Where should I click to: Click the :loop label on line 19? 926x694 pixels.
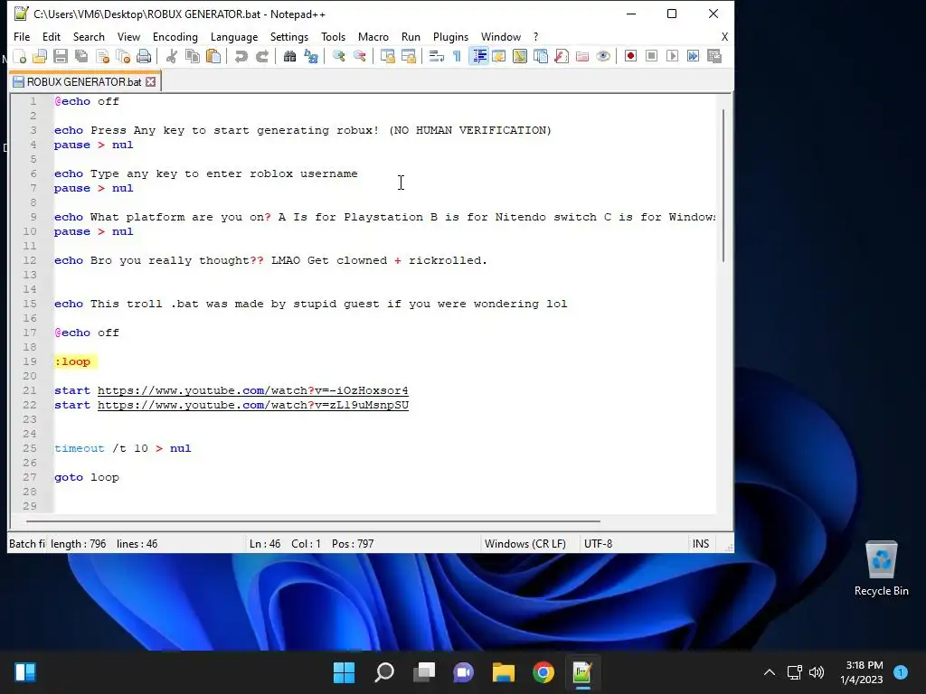pos(72,361)
